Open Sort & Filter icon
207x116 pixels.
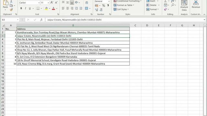click(172, 1)
